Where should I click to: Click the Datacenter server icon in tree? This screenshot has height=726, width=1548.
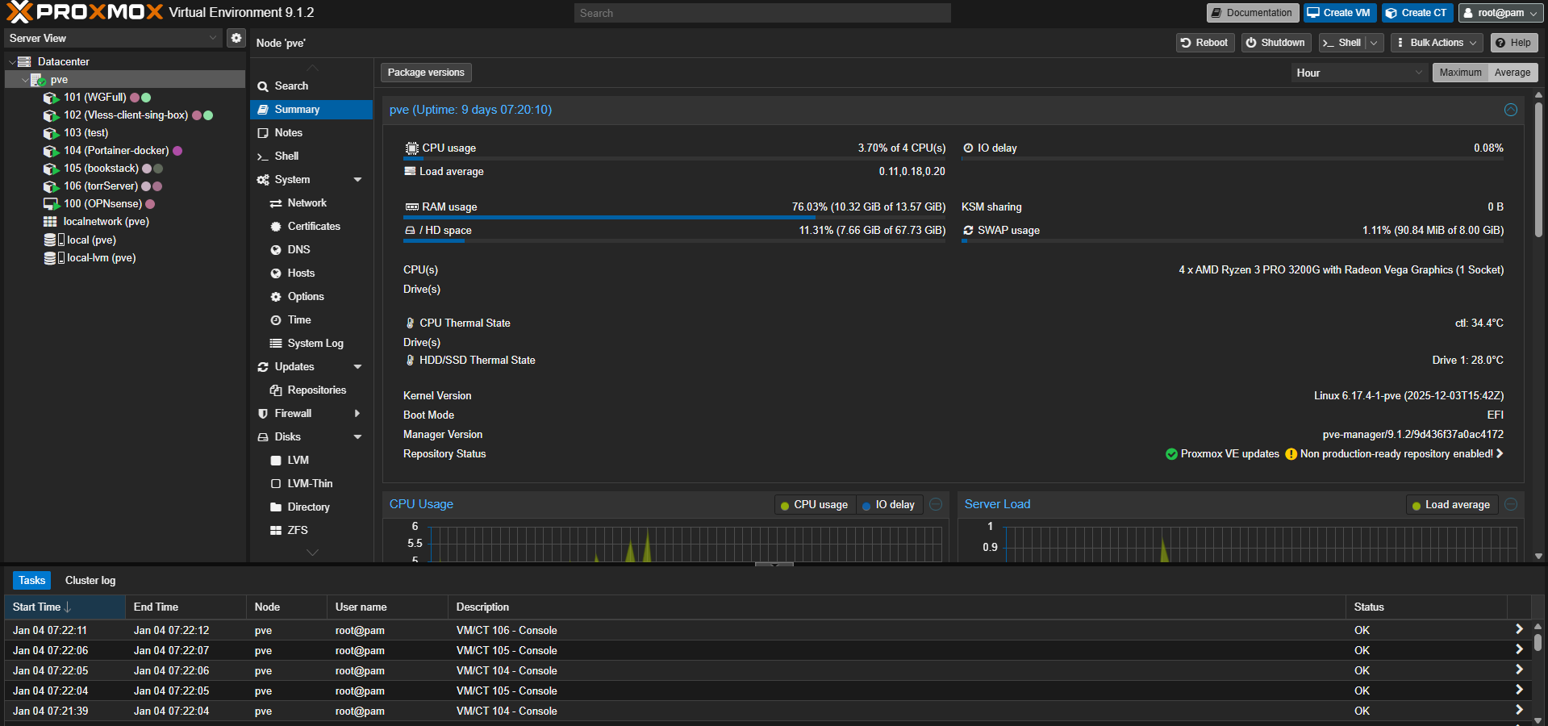coord(24,61)
